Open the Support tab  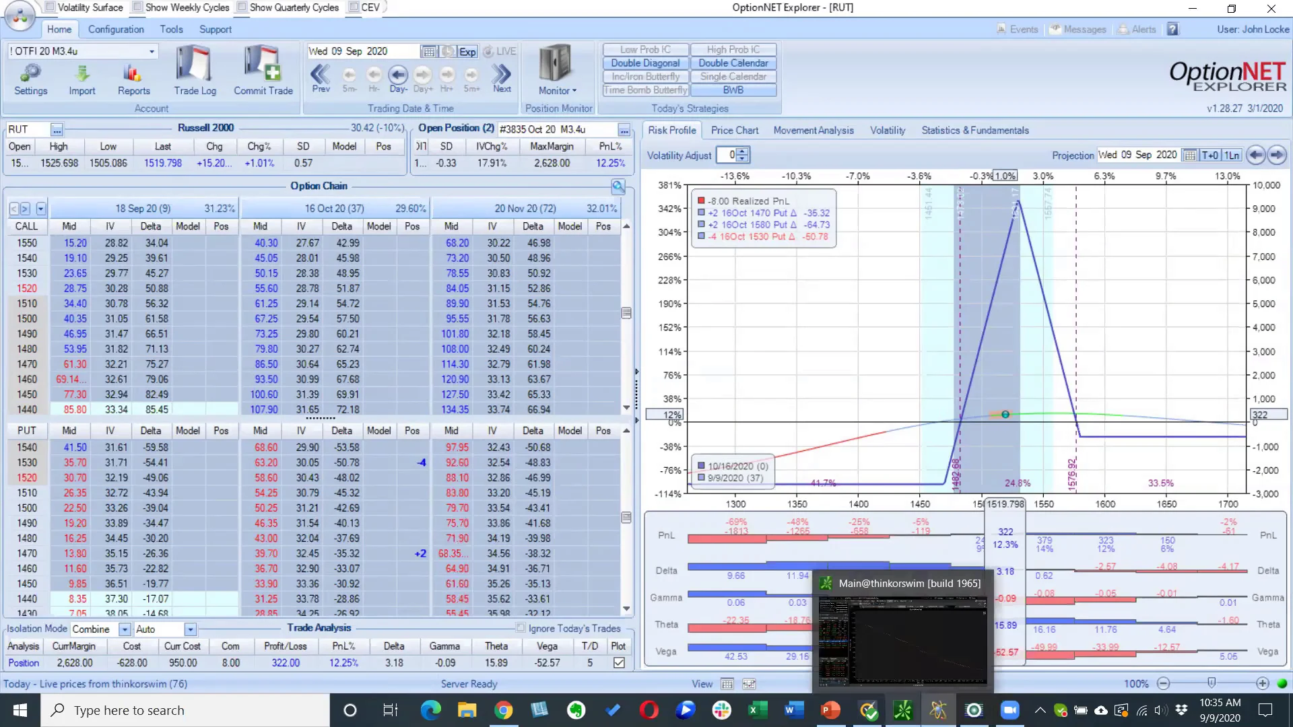tap(215, 30)
